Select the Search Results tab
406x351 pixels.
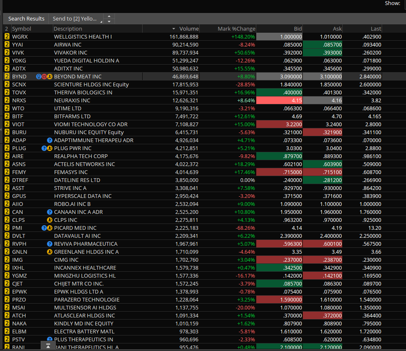(x=26, y=18)
